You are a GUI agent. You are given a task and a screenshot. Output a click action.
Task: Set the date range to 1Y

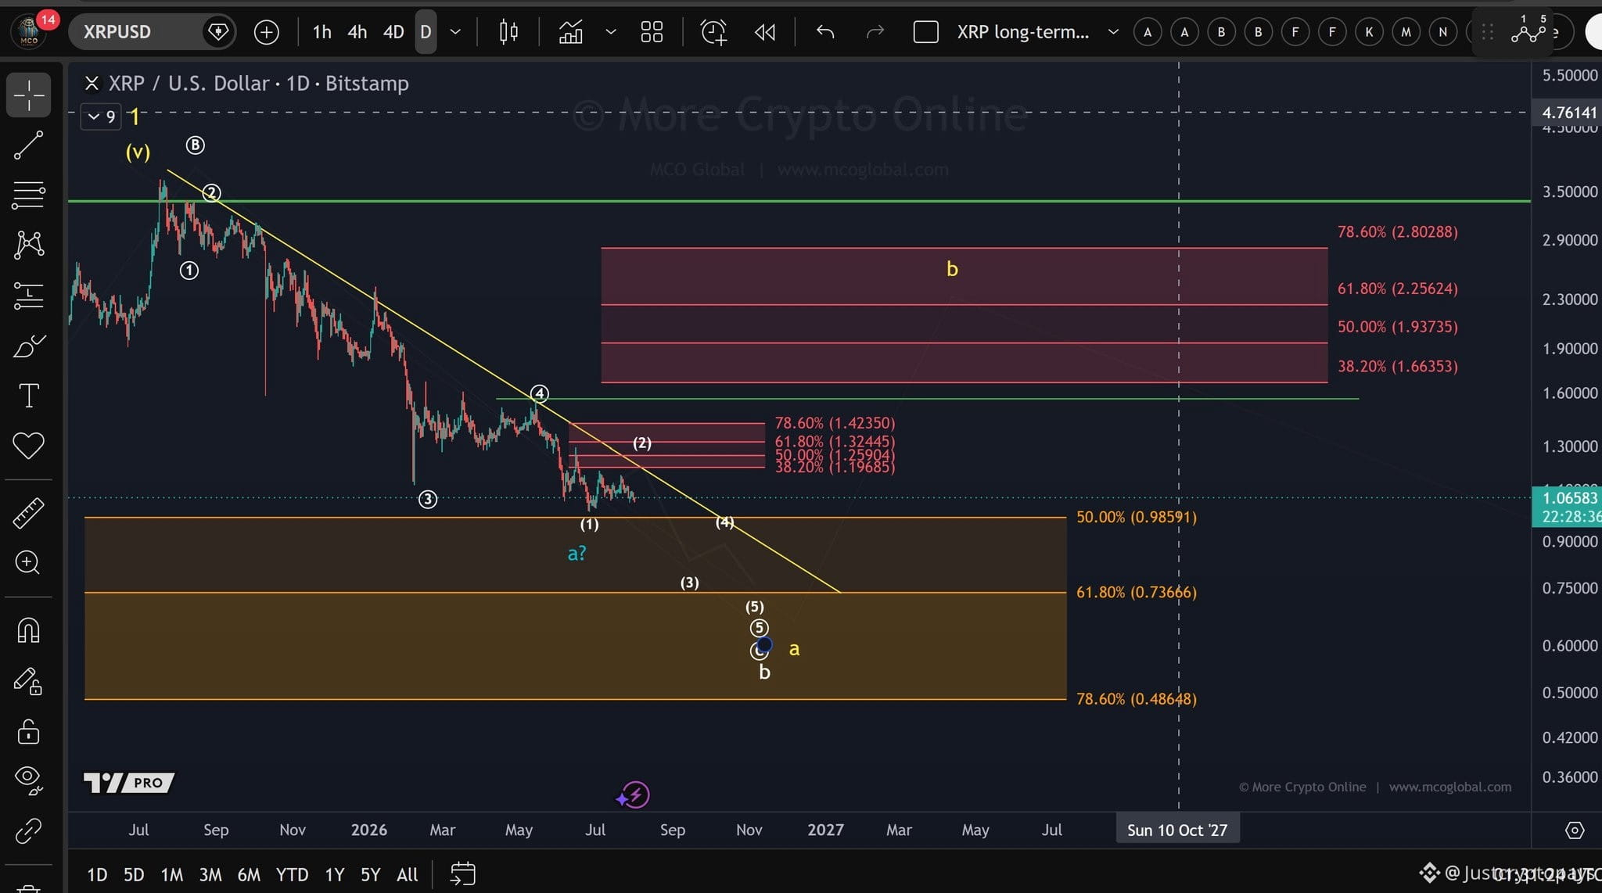(x=335, y=874)
